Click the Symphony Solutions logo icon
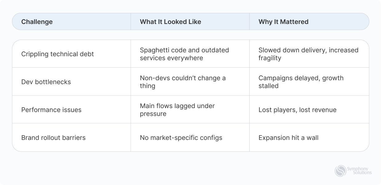Screen dimensions: 381x185 (x=341, y=171)
